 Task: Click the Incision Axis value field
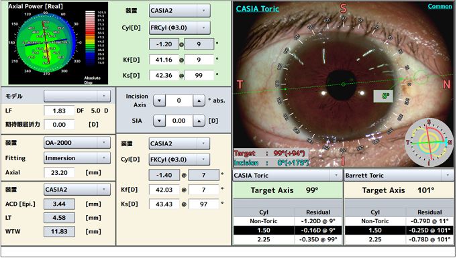click(179, 101)
